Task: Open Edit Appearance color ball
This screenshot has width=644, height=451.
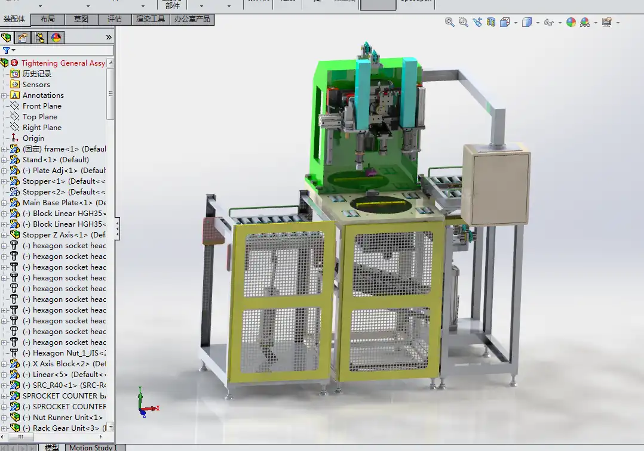Action: (x=571, y=22)
